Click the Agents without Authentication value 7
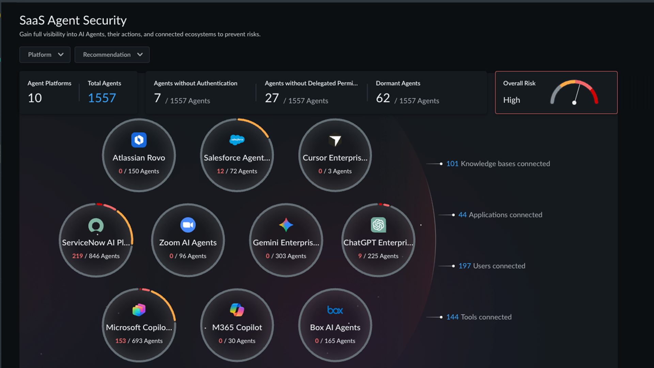The image size is (654, 368). coord(157,98)
